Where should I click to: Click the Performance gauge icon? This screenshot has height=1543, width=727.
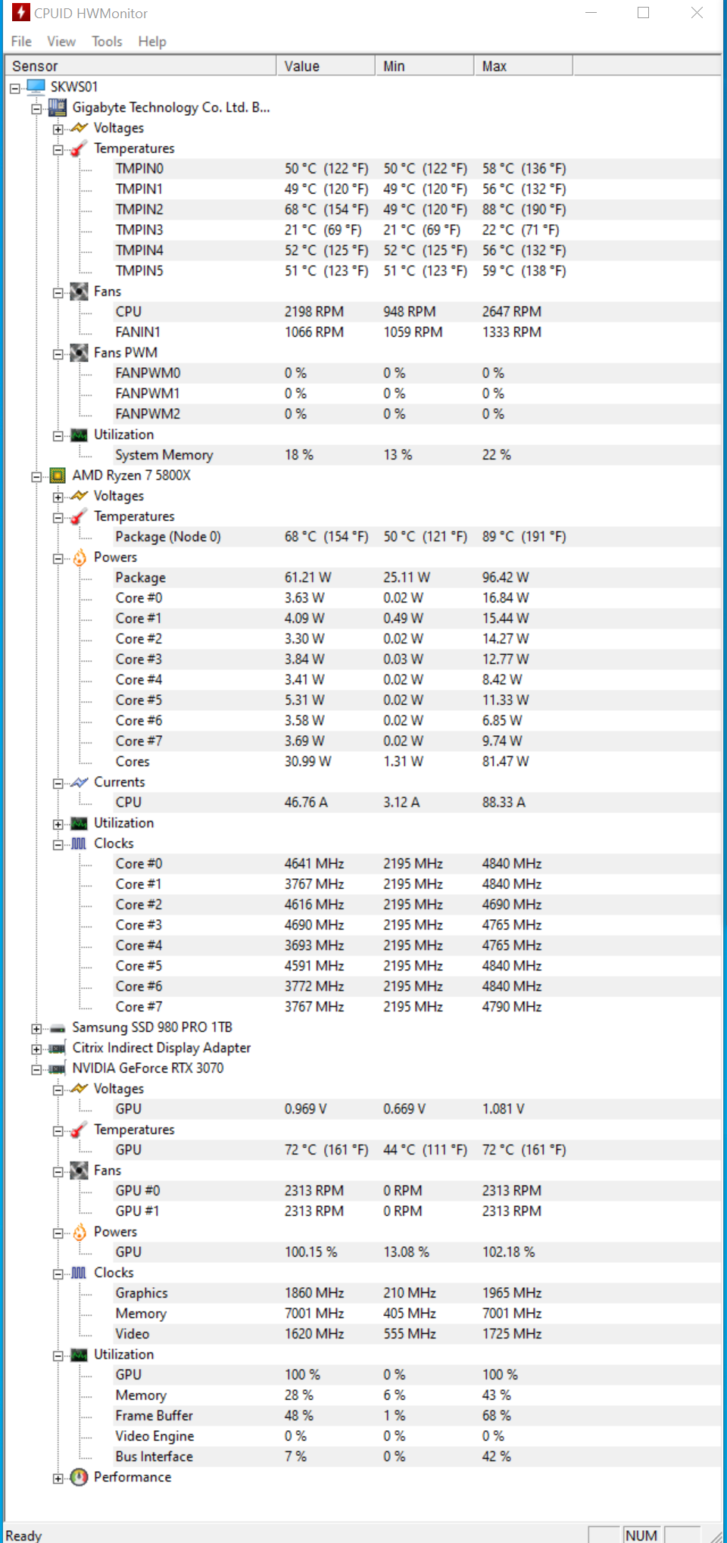click(79, 1477)
